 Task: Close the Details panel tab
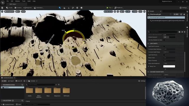[161, 11]
